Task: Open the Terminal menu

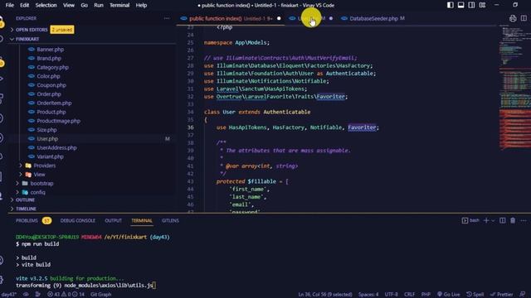Action: point(119,5)
